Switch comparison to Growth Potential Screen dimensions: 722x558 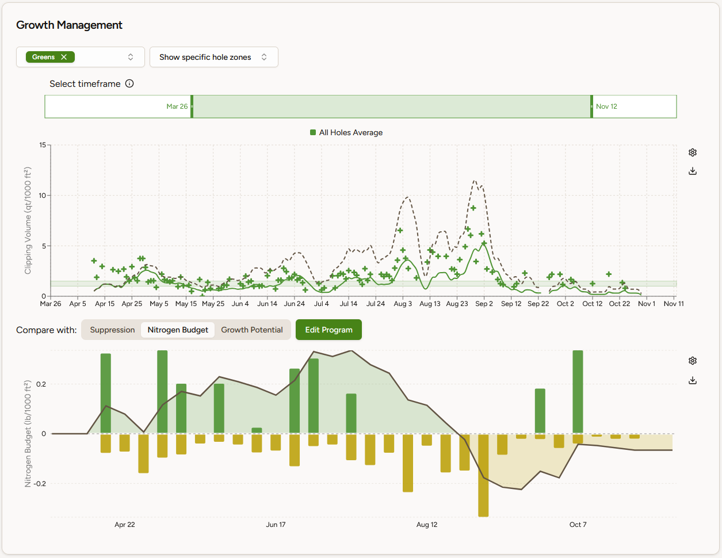coord(252,330)
